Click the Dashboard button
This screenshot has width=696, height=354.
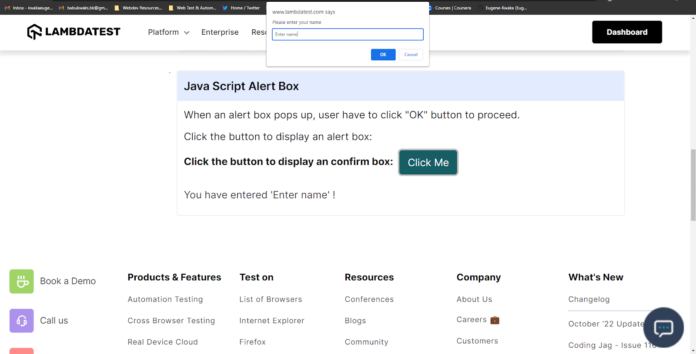click(627, 32)
